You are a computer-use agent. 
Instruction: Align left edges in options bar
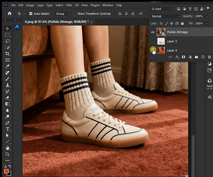(x=120, y=14)
